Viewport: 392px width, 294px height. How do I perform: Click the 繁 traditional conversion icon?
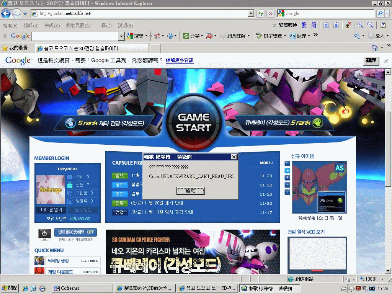(304, 25)
